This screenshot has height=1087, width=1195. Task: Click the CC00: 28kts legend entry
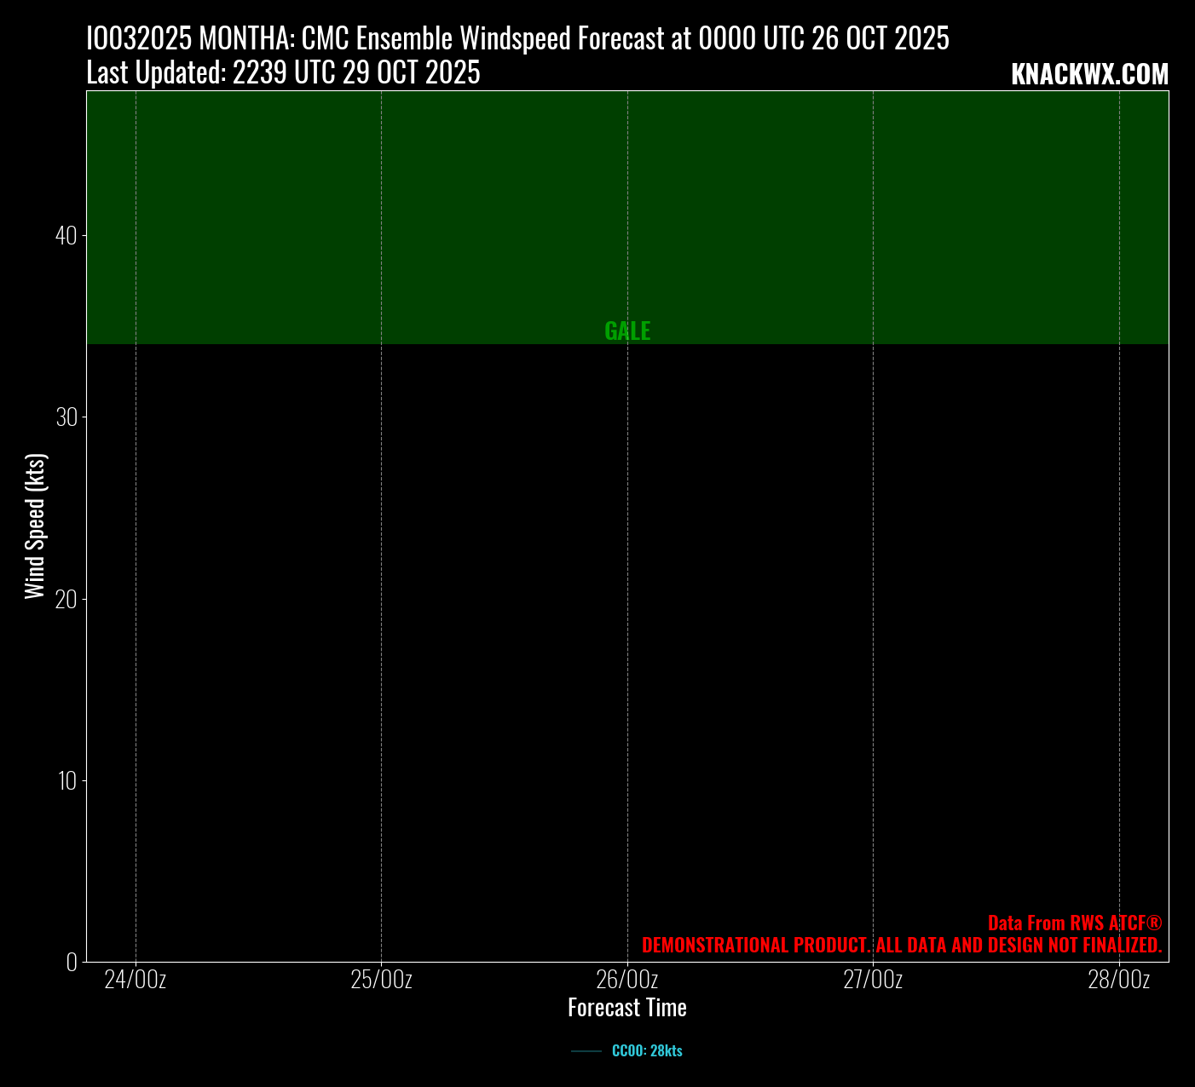click(646, 1051)
